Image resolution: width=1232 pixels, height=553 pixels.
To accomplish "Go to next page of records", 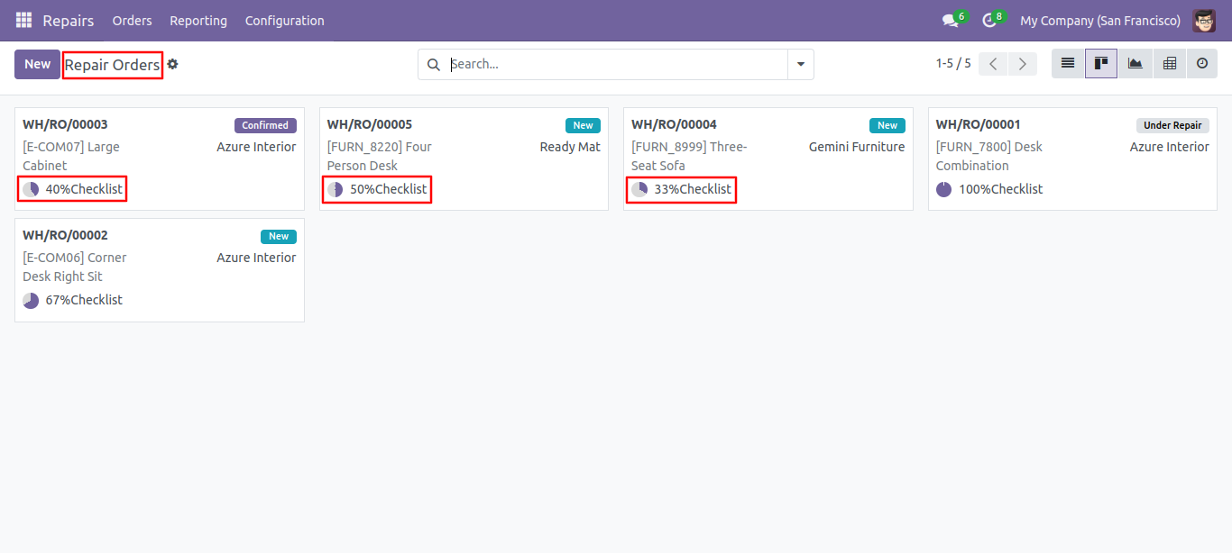I will [x=1022, y=64].
